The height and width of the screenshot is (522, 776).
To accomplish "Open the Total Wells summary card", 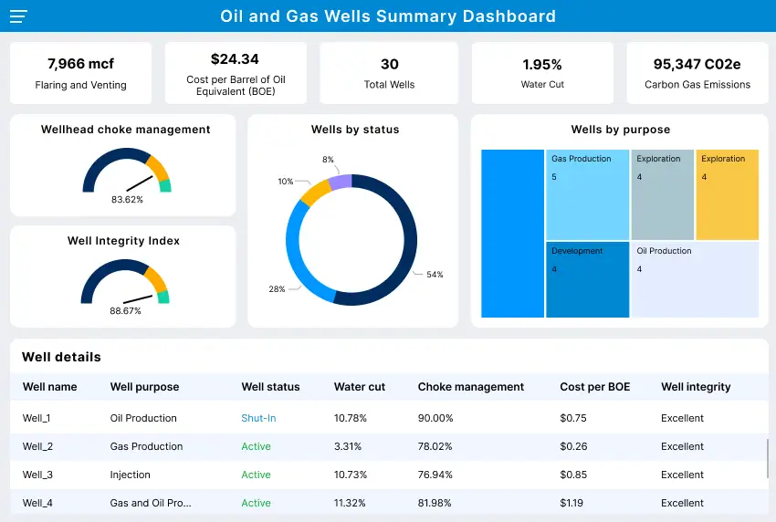I will click(x=389, y=73).
